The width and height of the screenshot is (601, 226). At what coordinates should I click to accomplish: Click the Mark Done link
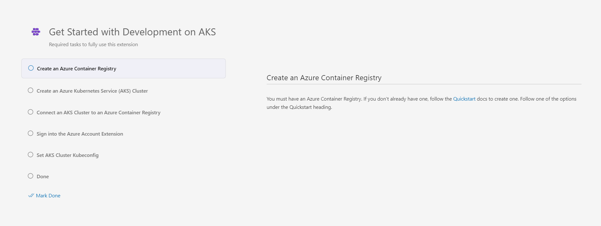point(48,196)
